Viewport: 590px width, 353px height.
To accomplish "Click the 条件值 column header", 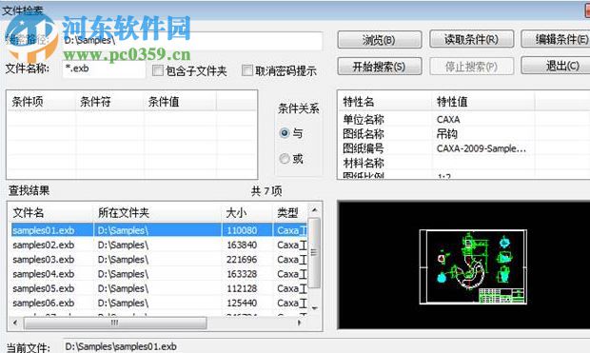I will click(x=180, y=102).
